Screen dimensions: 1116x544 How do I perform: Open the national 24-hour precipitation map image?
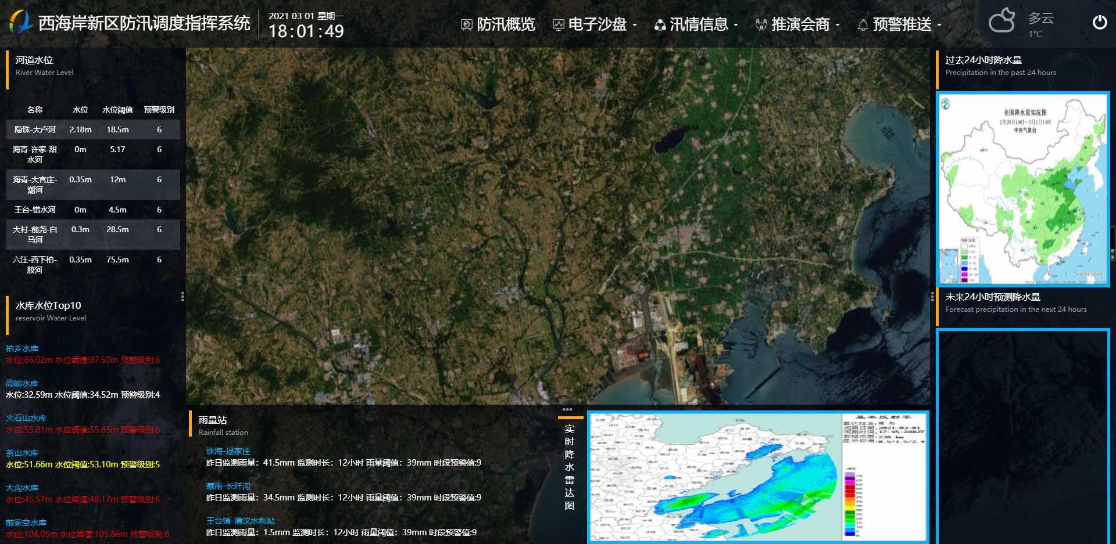pos(1023,189)
